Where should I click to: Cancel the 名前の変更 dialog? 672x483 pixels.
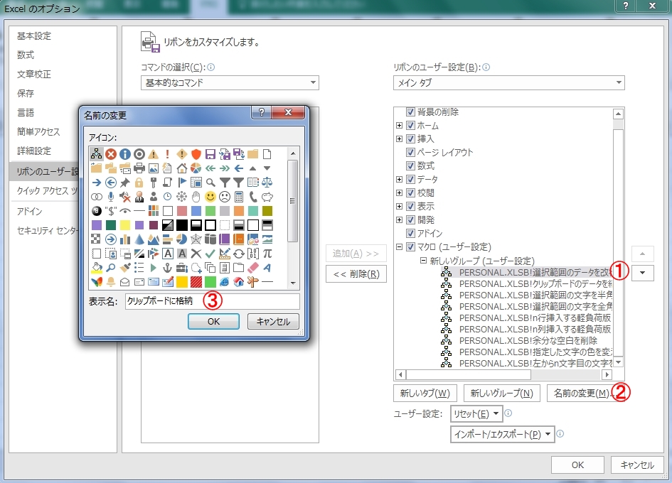pyautogui.click(x=273, y=322)
